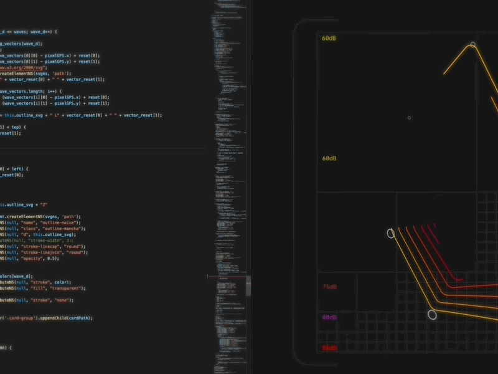Click the line with '.card-group').appendChild(cardPath);

[46, 318]
